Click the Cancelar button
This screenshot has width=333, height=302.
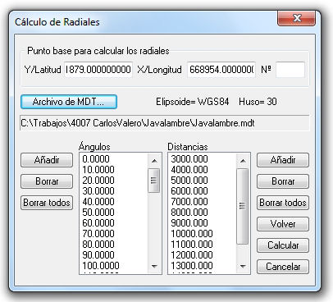(283, 267)
